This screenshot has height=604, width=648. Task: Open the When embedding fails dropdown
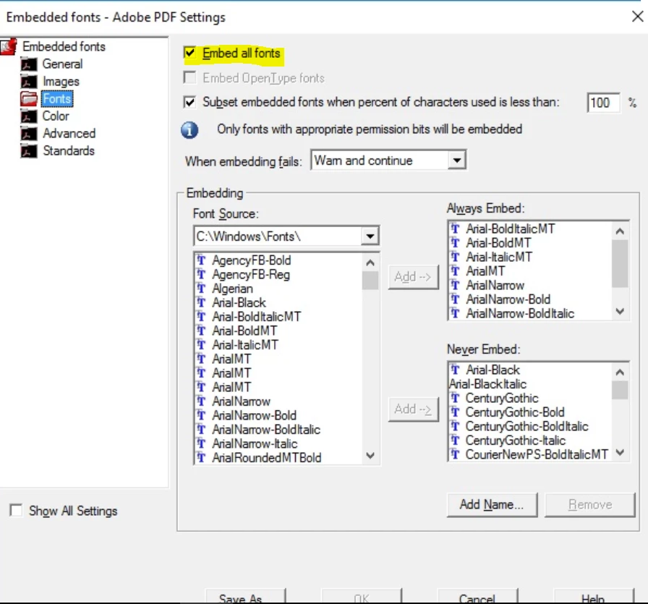coord(456,161)
